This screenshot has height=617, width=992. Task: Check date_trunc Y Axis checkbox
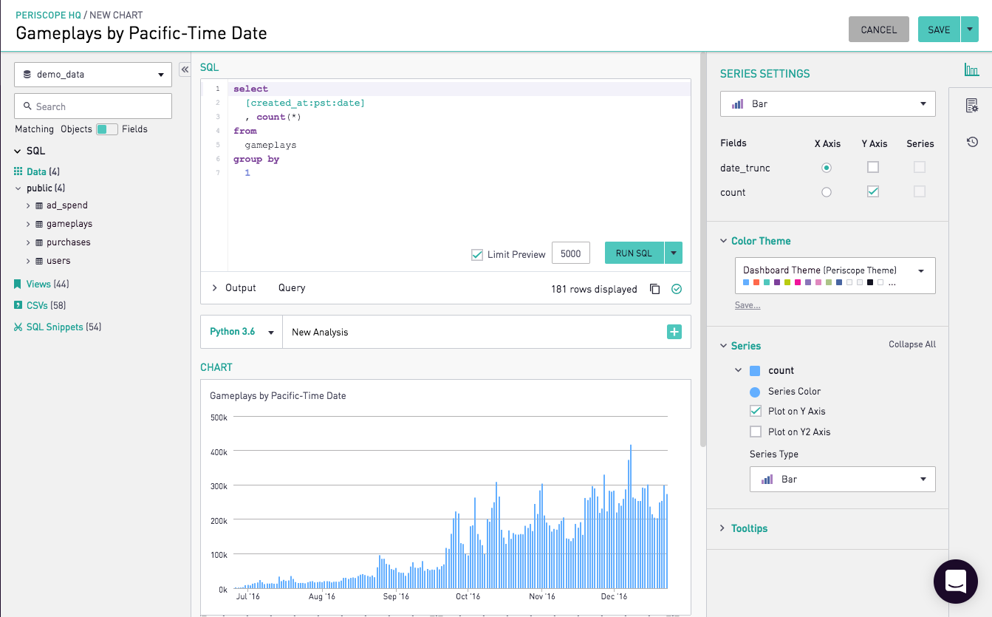point(873,168)
